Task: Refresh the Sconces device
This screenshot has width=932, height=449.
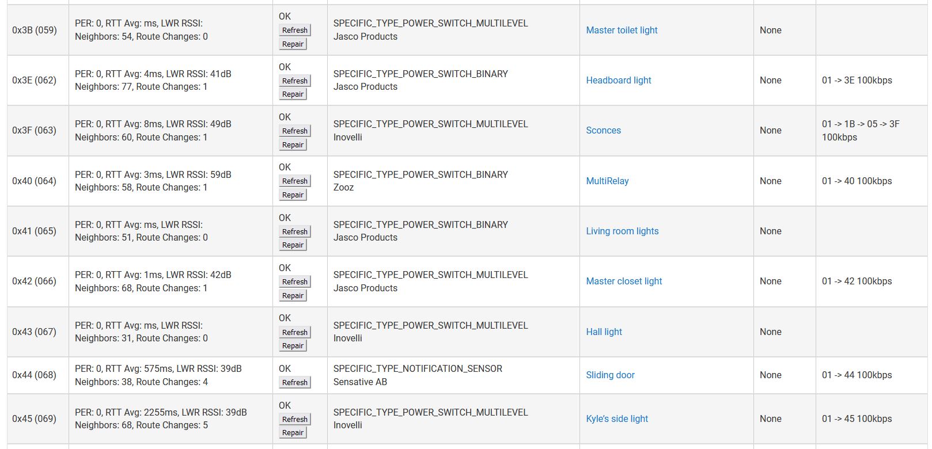Action: (x=295, y=131)
